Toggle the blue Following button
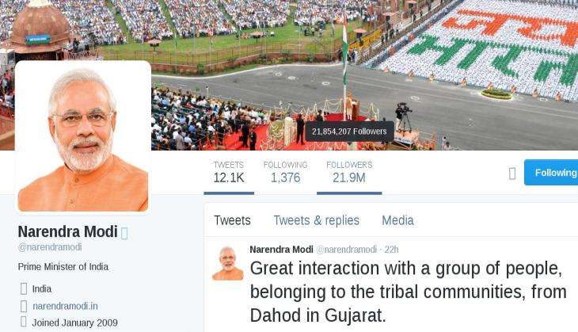 point(551,172)
